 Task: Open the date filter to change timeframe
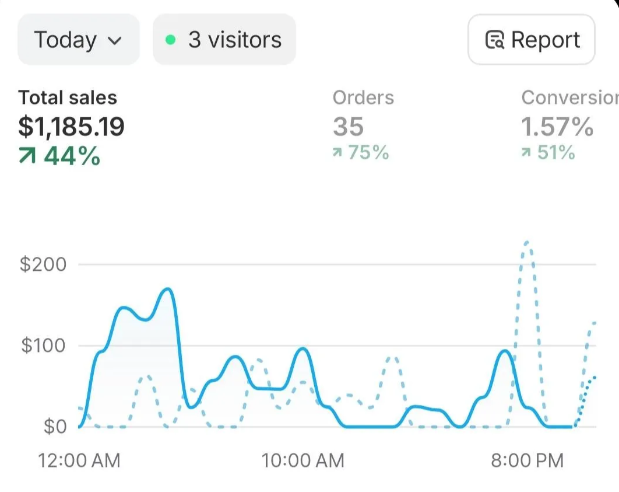click(78, 40)
